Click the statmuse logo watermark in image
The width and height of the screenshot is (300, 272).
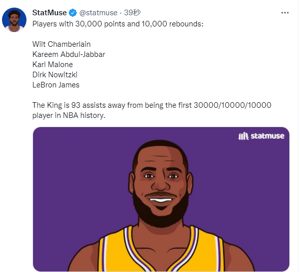(x=261, y=136)
